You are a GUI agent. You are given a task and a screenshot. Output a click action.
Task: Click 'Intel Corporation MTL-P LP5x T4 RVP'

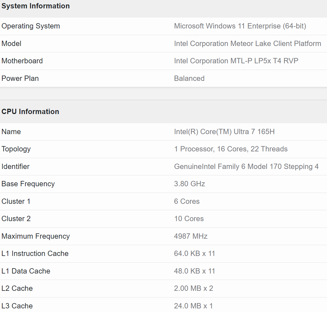pyautogui.click(x=236, y=61)
